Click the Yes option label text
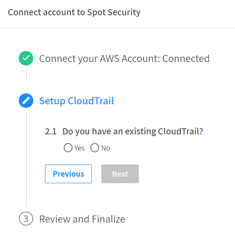This screenshot has height=243, width=235. (x=79, y=148)
